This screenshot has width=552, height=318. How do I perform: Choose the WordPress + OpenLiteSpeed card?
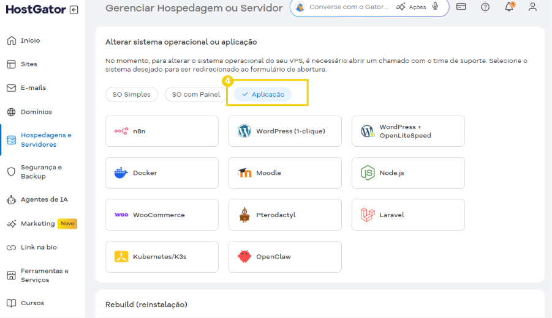(x=409, y=131)
